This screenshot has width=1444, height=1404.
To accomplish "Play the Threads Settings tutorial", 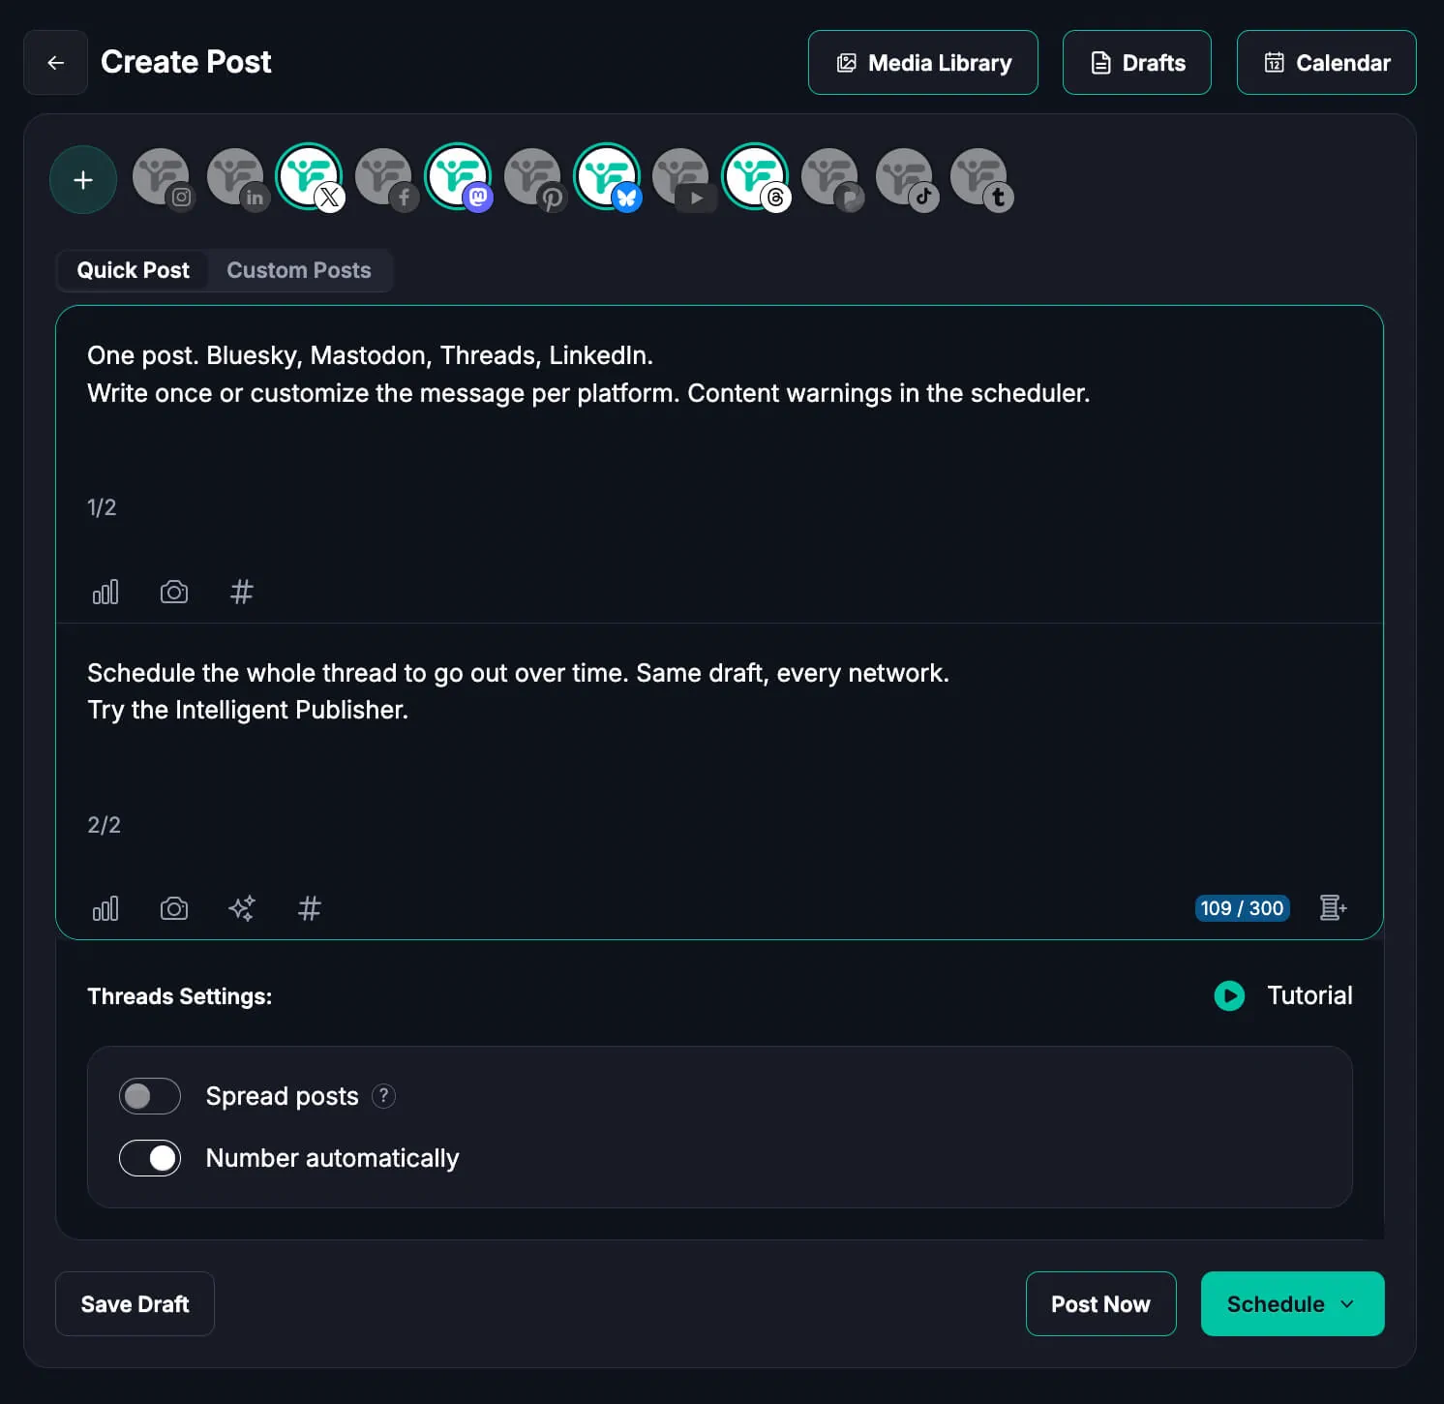I will [1229, 995].
